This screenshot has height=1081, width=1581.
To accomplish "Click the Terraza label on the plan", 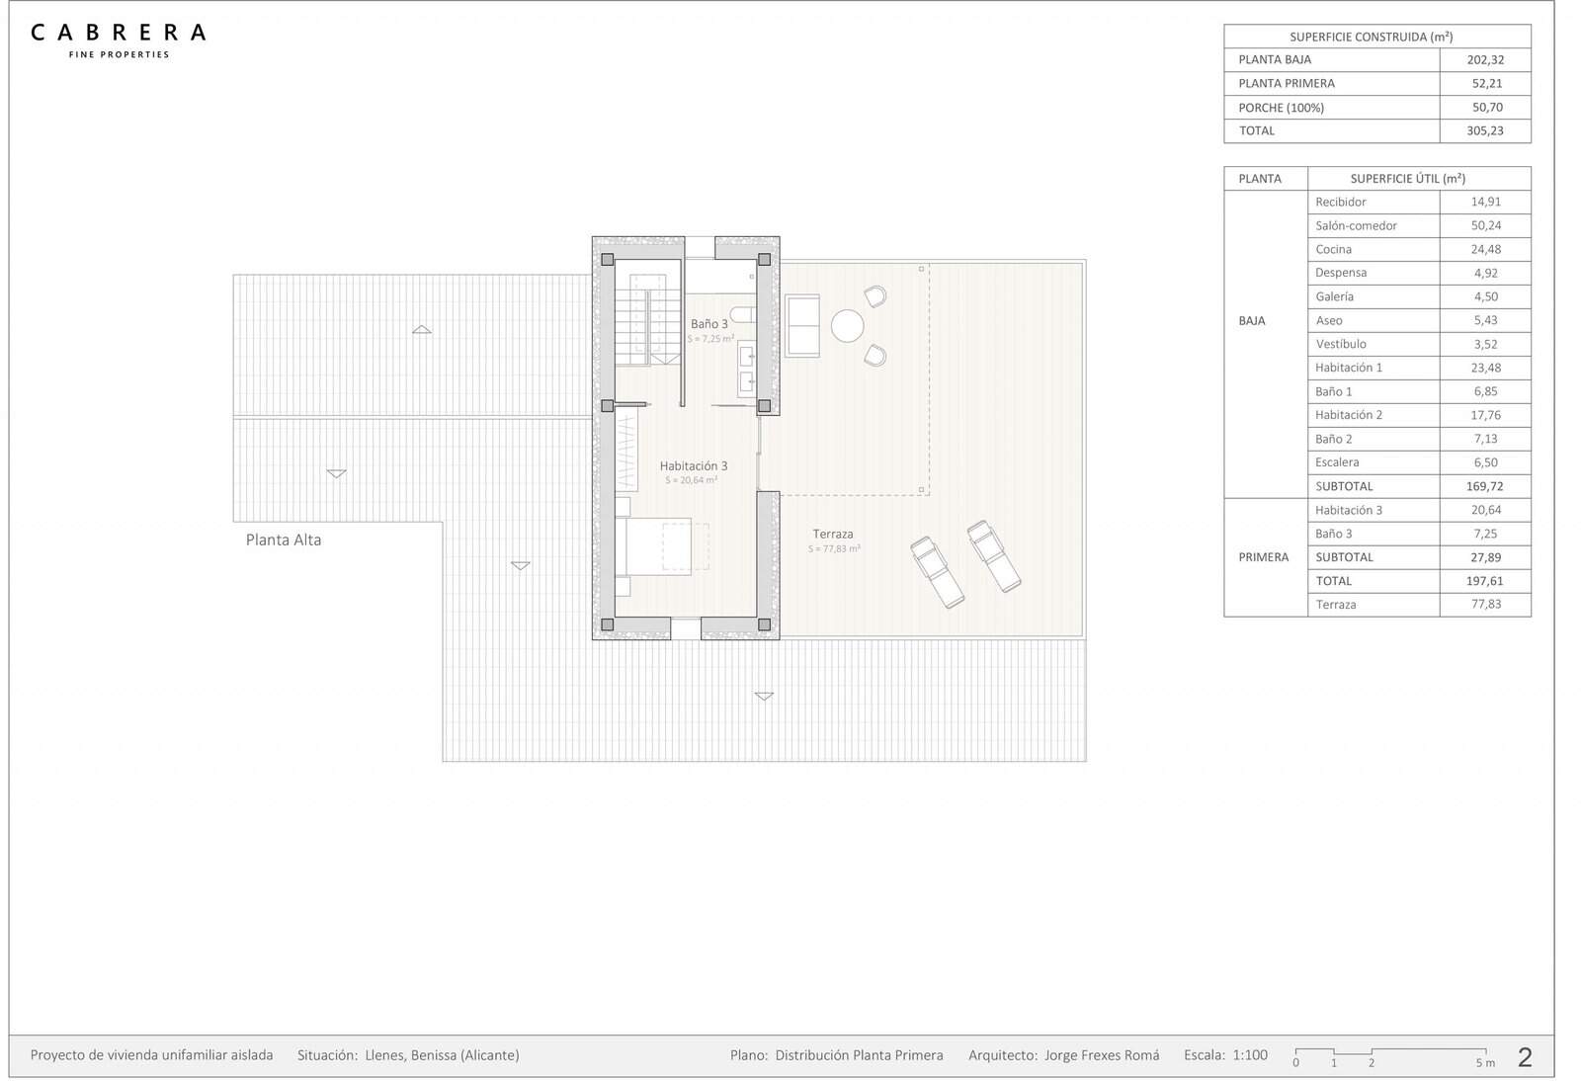I will pos(833,534).
